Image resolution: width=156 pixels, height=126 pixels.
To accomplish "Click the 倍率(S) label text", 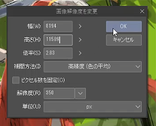I will (x=32, y=53).
